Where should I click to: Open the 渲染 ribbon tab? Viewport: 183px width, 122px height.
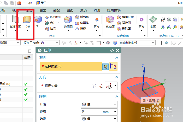point(84,10)
